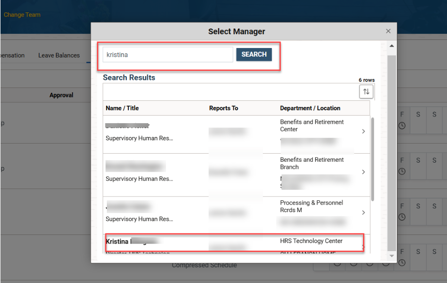Viewport: 447px width, 283px height.
Task: Click Compressed Schedule text behind the dialog
Action: (204, 265)
